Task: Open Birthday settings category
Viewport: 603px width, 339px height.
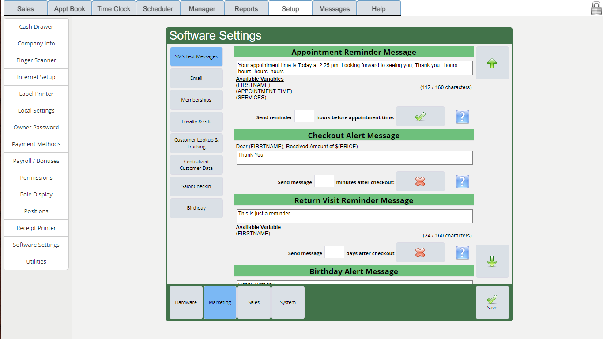Action: tap(196, 208)
